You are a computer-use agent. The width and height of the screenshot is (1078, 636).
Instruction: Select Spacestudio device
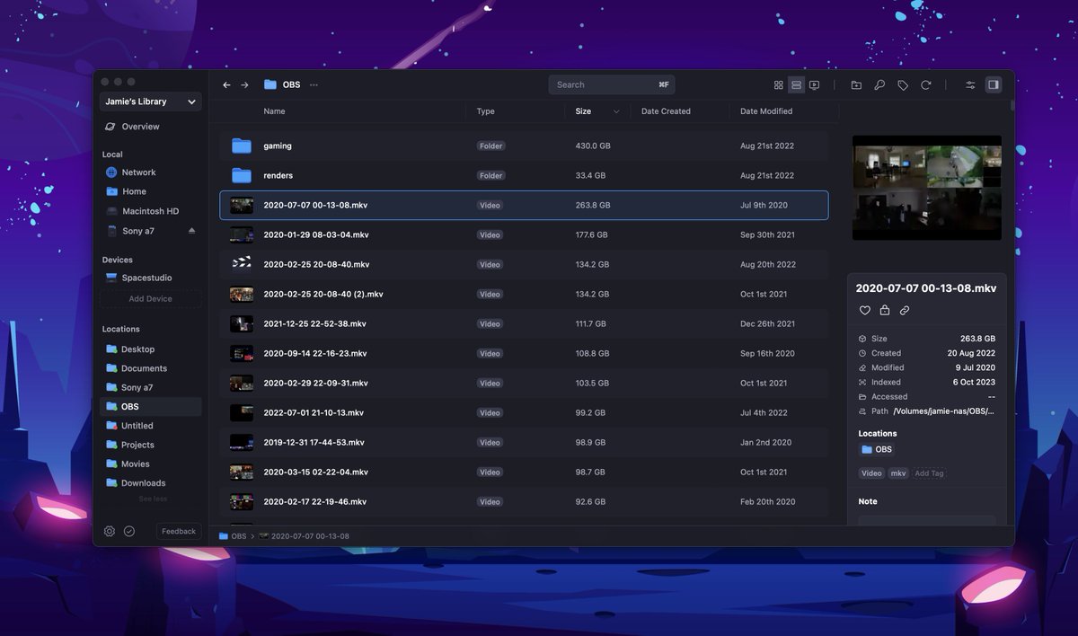[151, 278]
